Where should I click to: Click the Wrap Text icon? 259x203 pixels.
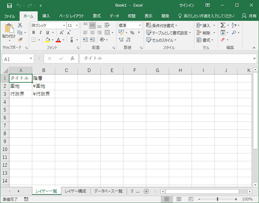coord(107,25)
